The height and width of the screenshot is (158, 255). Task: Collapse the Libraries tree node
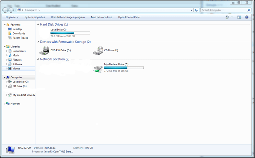pos(5,47)
